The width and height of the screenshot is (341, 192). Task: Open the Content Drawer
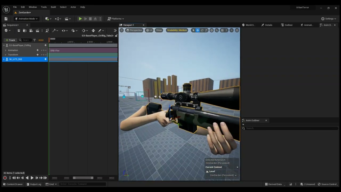coord(13,184)
